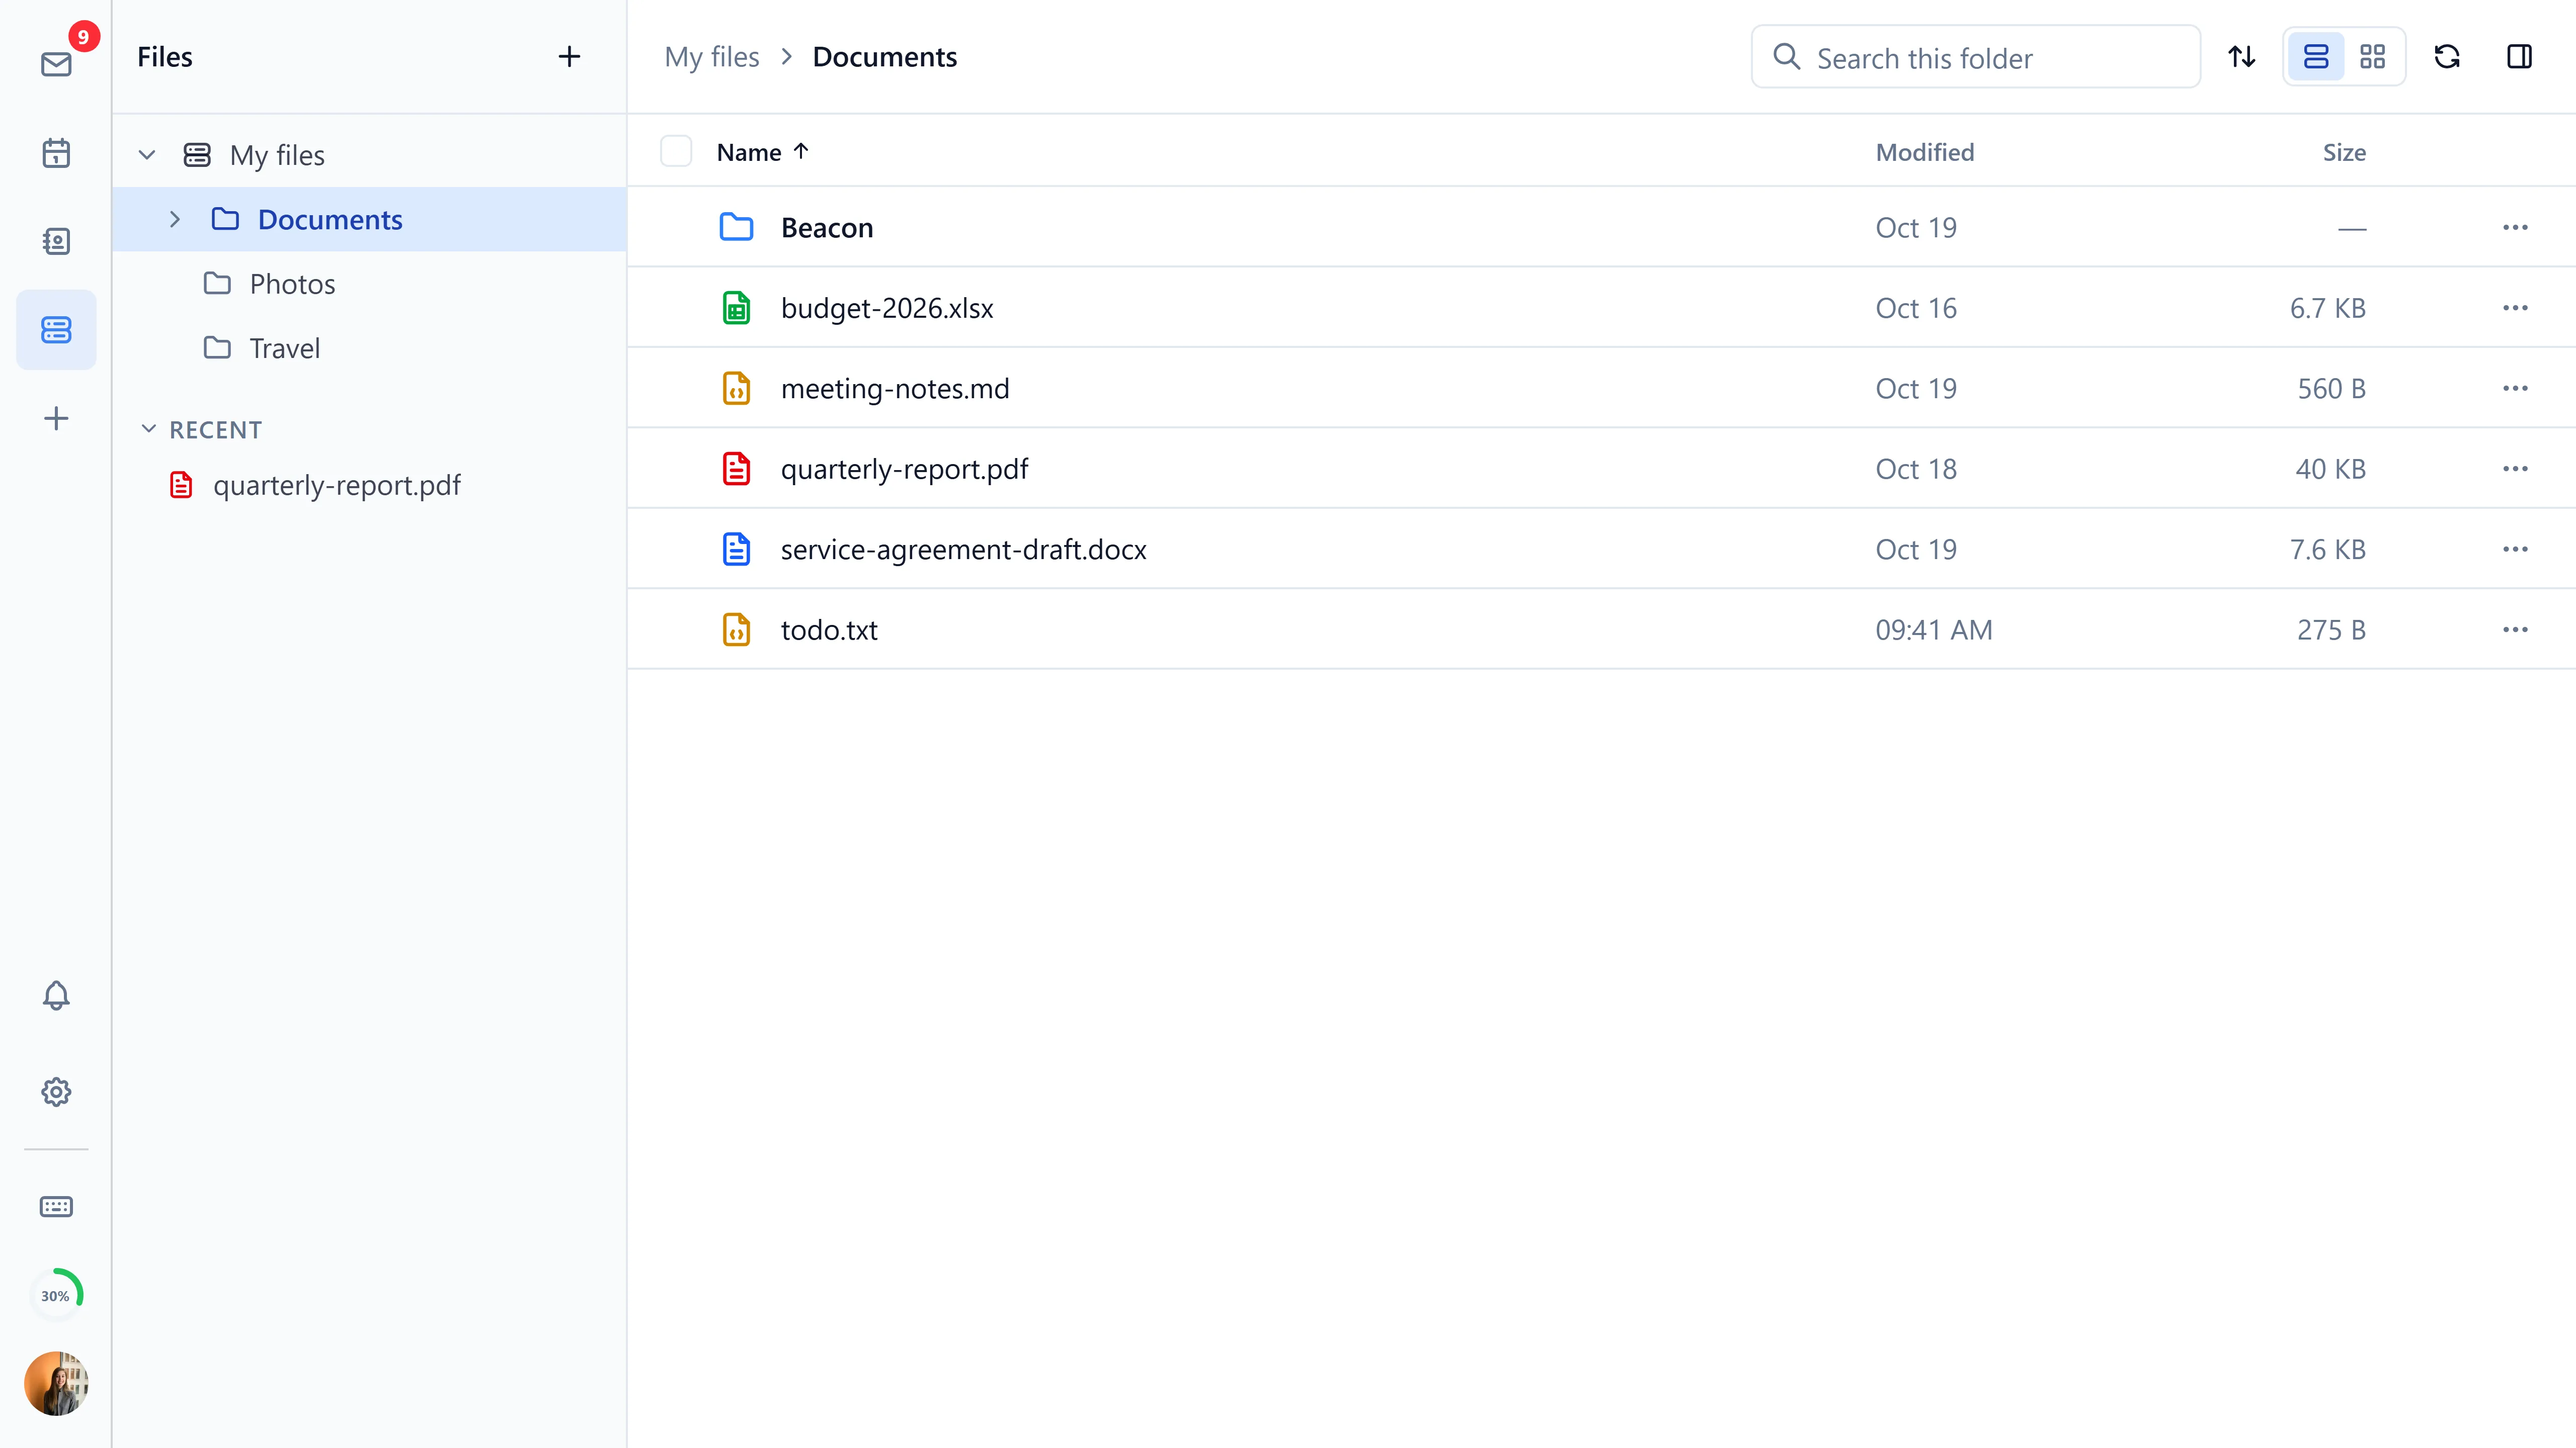Go to My files in the breadcrumb

pyautogui.click(x=712, y=57)
